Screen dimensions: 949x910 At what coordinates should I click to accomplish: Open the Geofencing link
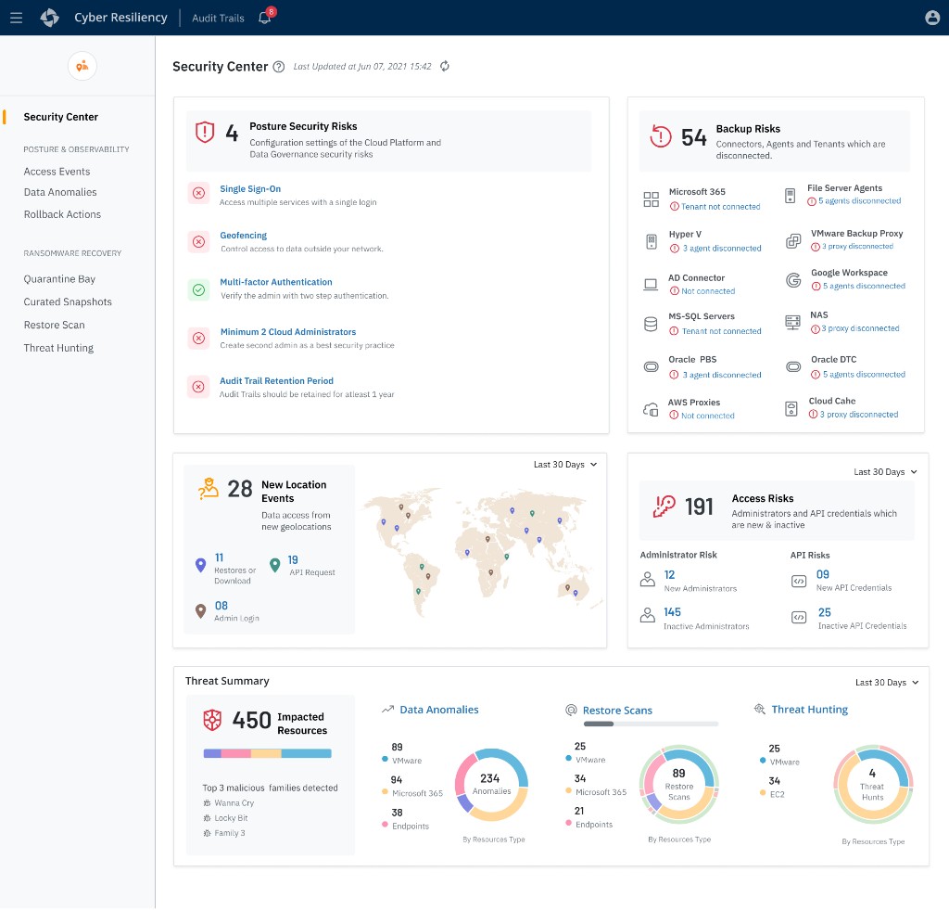tap(244, 235)
